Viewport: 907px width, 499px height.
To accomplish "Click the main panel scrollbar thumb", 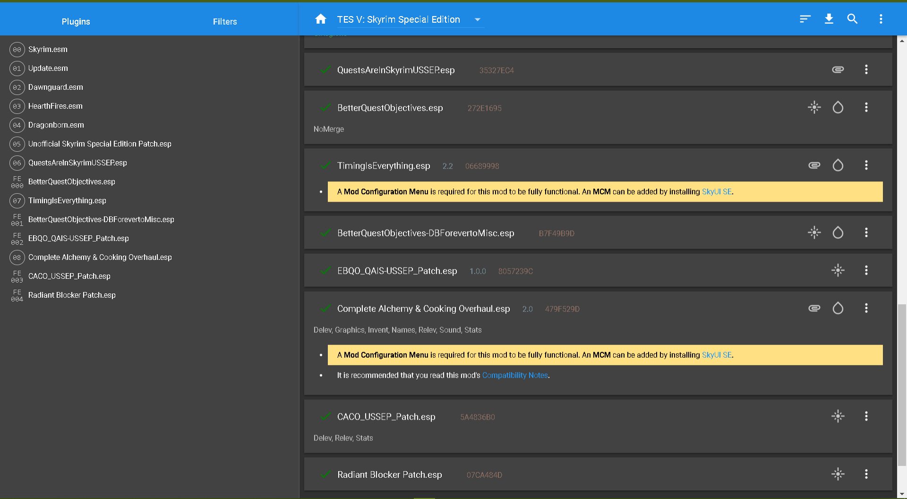I will coord(902,385).
